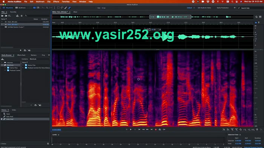Open the Effects Rack tab
This screenshot has height=148, width=264.
coord(21,55)
